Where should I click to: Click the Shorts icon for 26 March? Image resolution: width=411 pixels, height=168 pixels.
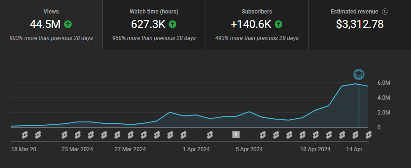pyautogui.click(x=118, y=135)
